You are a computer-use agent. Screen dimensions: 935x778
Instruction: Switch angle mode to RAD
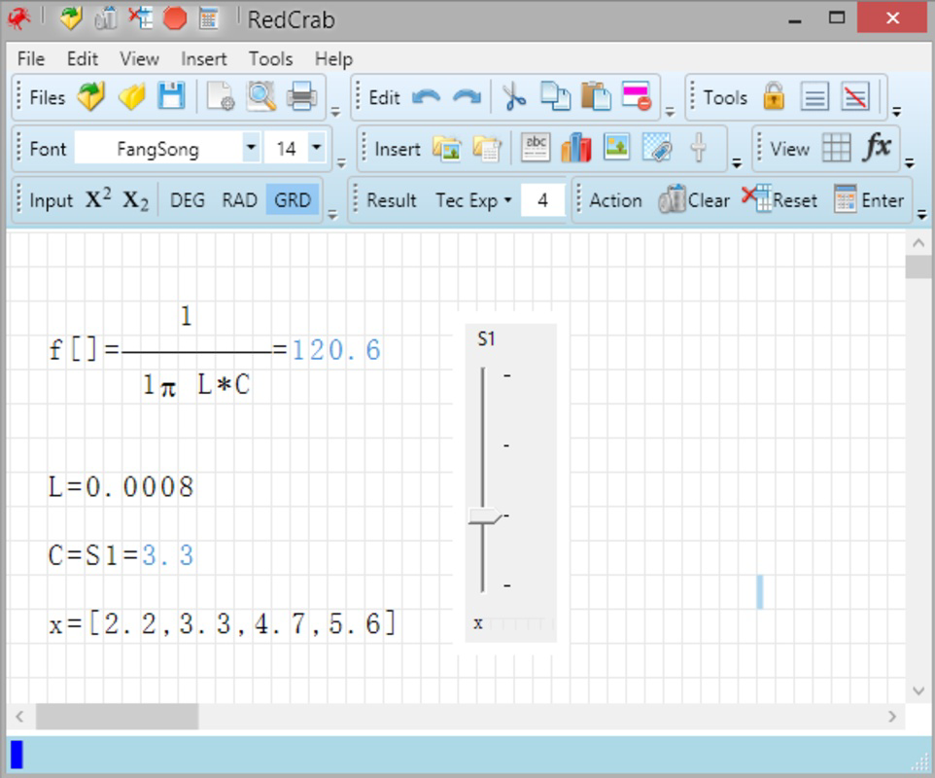tap(239, 200)
